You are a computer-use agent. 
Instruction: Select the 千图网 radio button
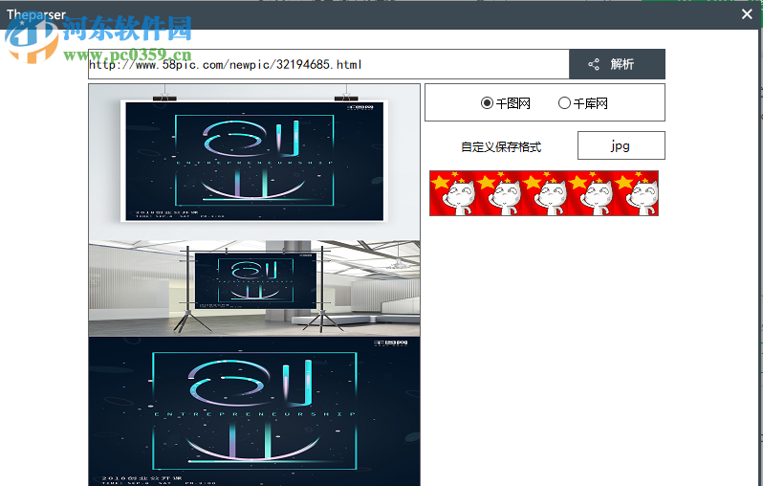pos(487,103)
